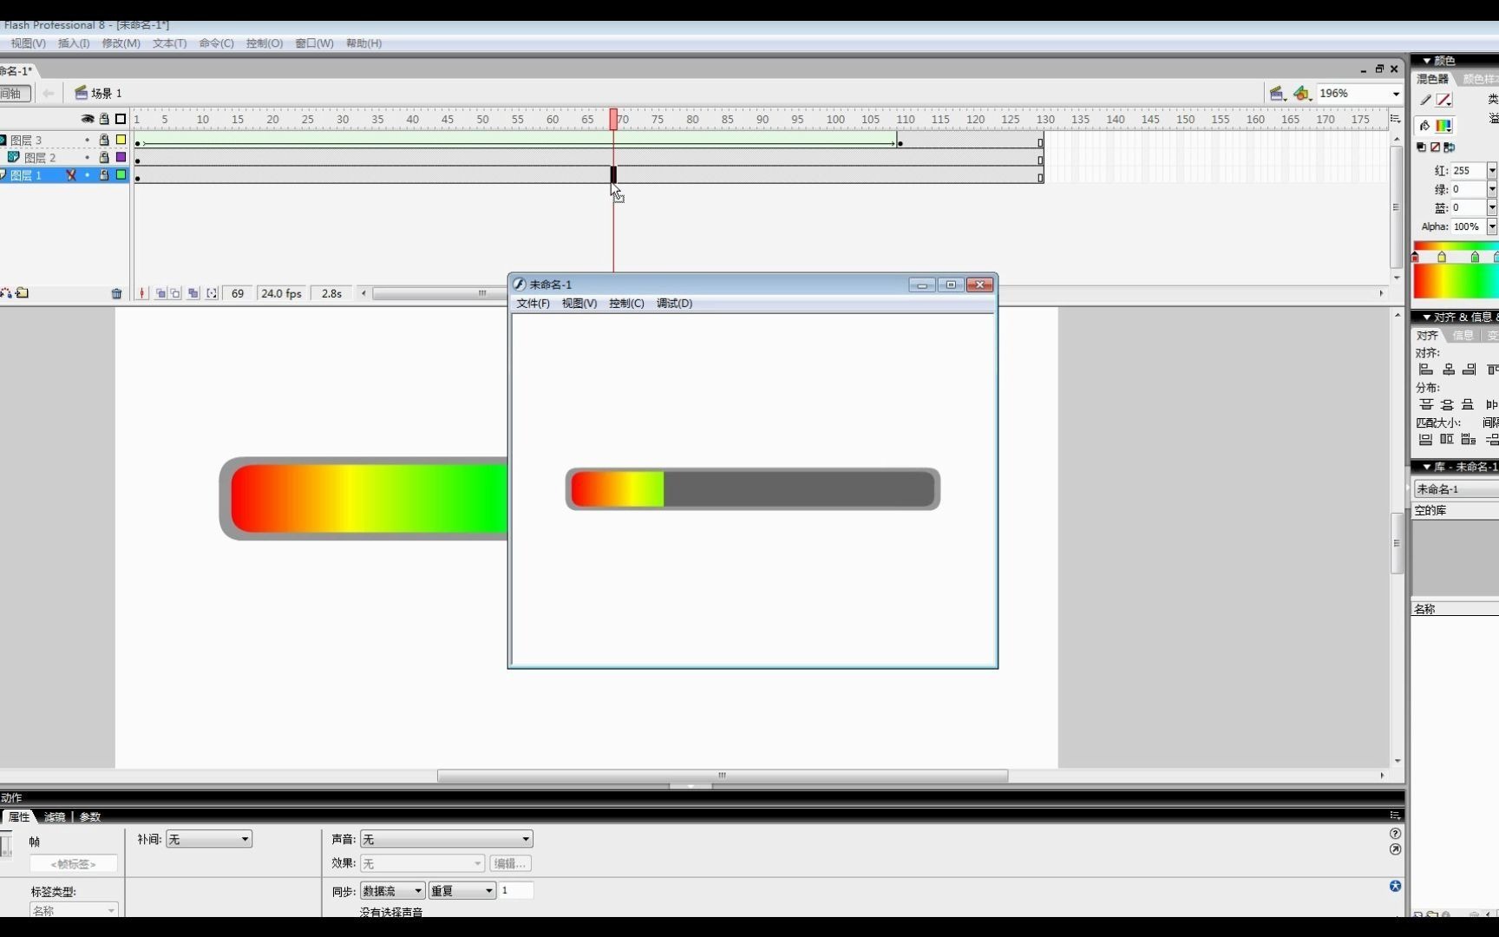This screenshot has width=1499, height=937.
Task: Open the 蓝 blue value dropdown arrow
Action: (x=1492, y=208)
